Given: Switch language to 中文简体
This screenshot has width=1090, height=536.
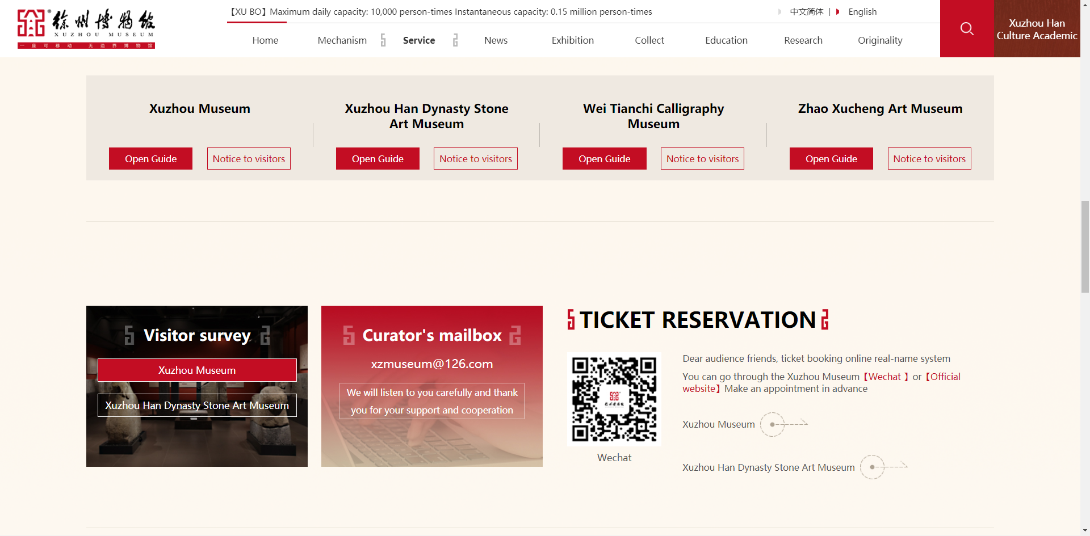Looking at the screenshot, I should point(806,11).
